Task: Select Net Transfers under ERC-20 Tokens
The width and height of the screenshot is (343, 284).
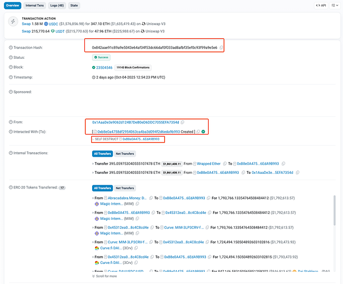Action: [x=124, y=188]
